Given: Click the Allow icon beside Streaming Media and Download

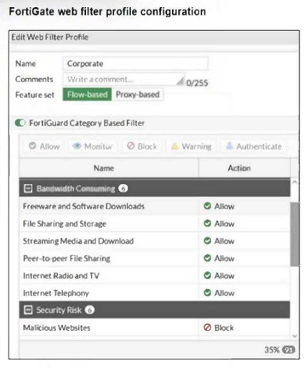Looking at the screenshot, I should (207, 241).
